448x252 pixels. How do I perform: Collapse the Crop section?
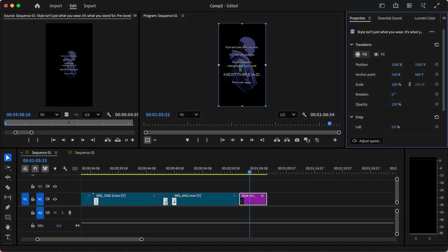click(352, 117)
